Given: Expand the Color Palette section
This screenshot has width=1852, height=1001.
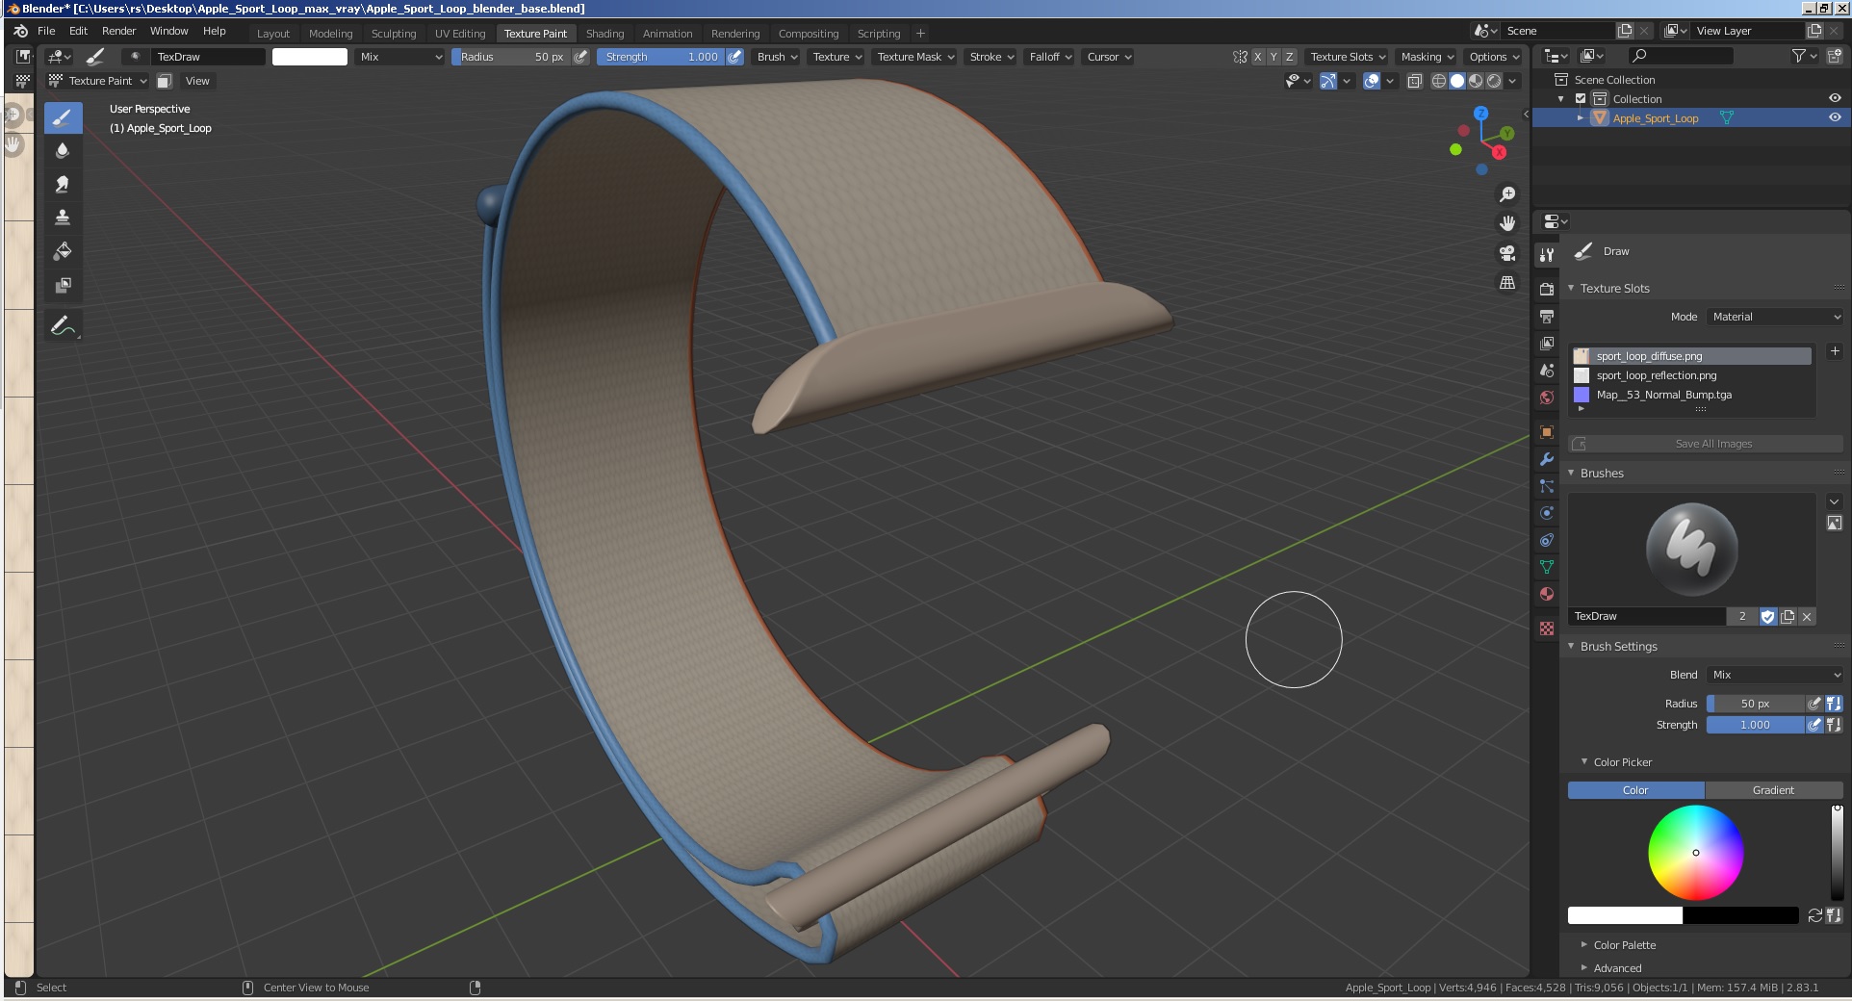Looking at the screenshot, I should pos(1624,945).
